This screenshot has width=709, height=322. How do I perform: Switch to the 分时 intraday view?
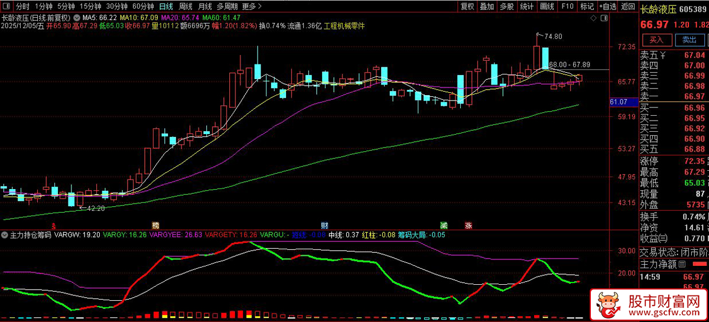pyautogui.click(x=22, y=6)
